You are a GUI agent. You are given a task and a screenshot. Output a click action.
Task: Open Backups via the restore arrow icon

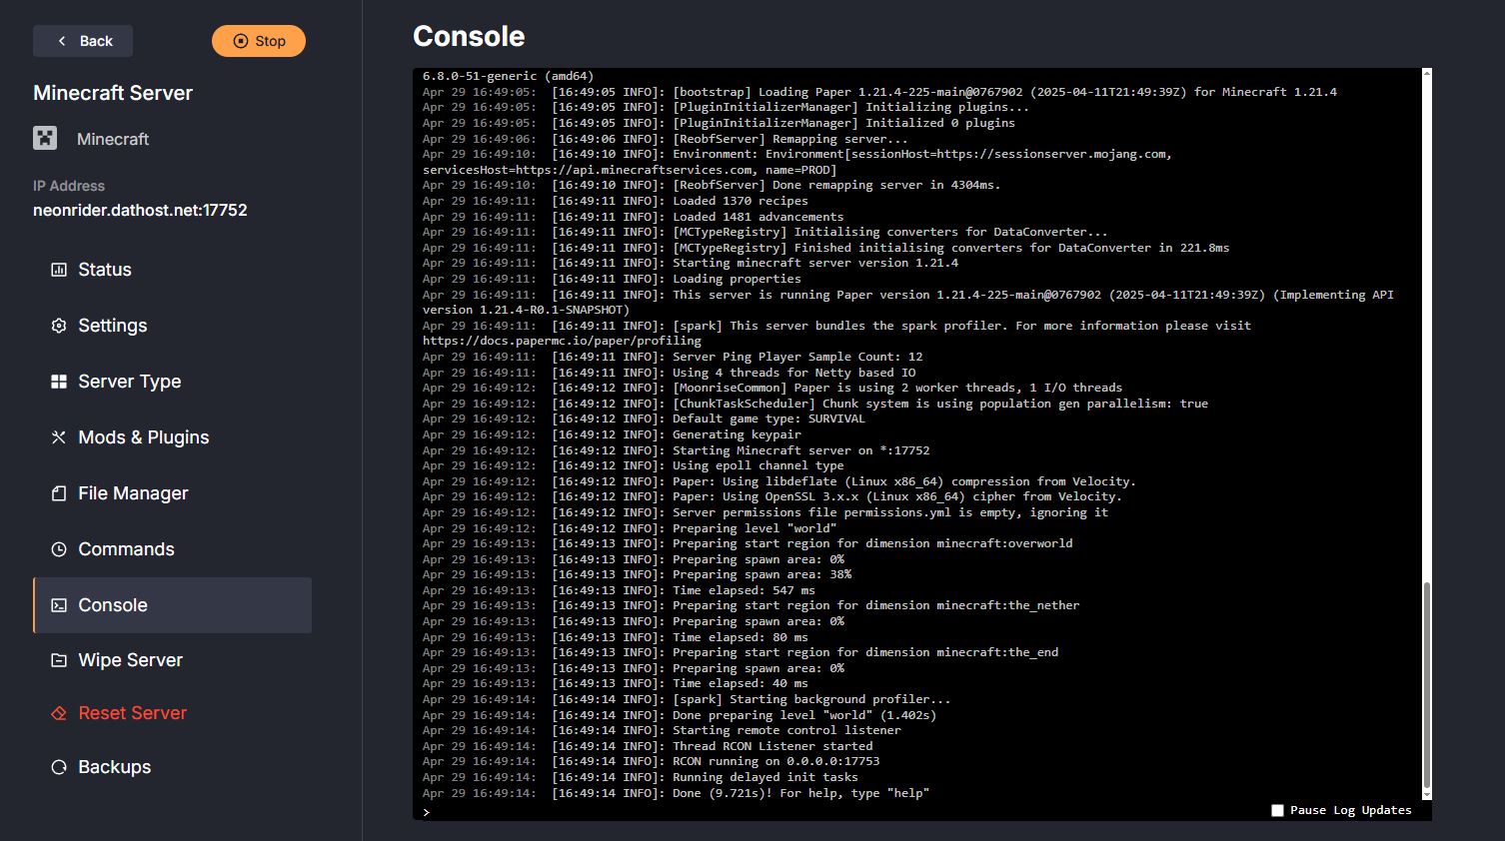(x=57, y=766)
